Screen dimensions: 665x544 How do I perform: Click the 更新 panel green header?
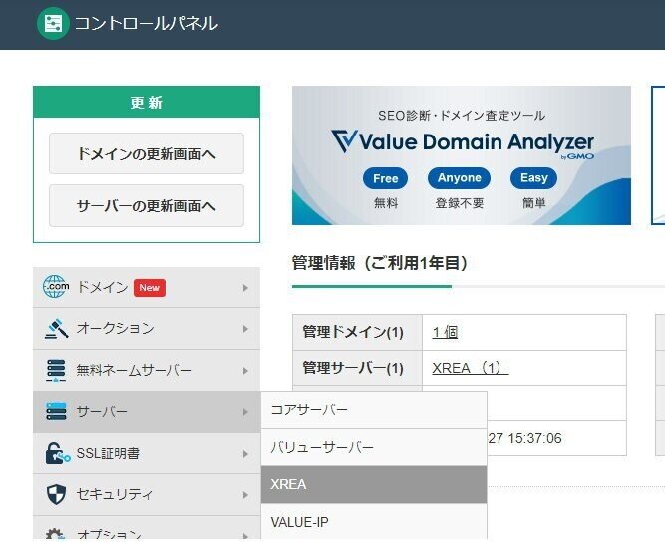pos(147,102)
